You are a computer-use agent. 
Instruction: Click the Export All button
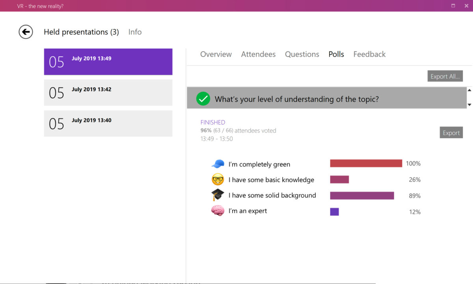pos(445,76)
